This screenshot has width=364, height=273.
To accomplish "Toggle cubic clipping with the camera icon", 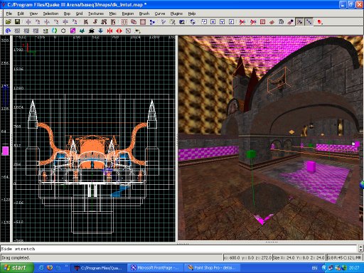I will tap(182, 22).
